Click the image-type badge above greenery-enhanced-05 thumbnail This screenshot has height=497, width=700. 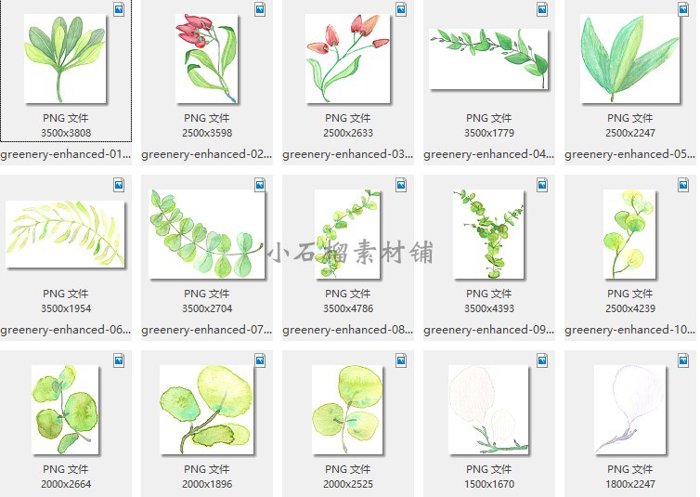coord(683,9)
